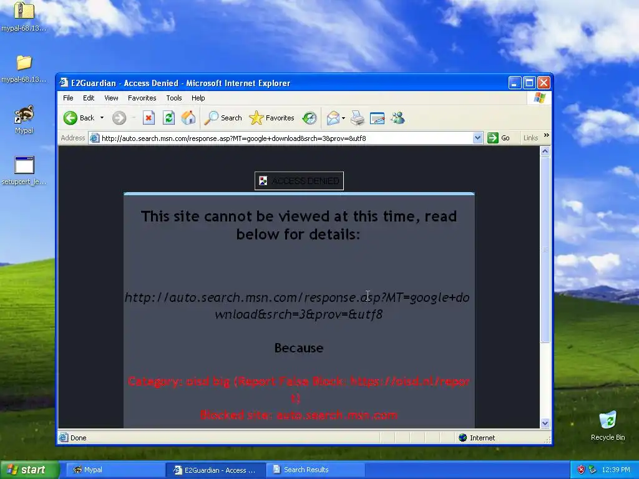Close the Internet Explorer window
Screen dimensions: 639x479
(544, 83)
